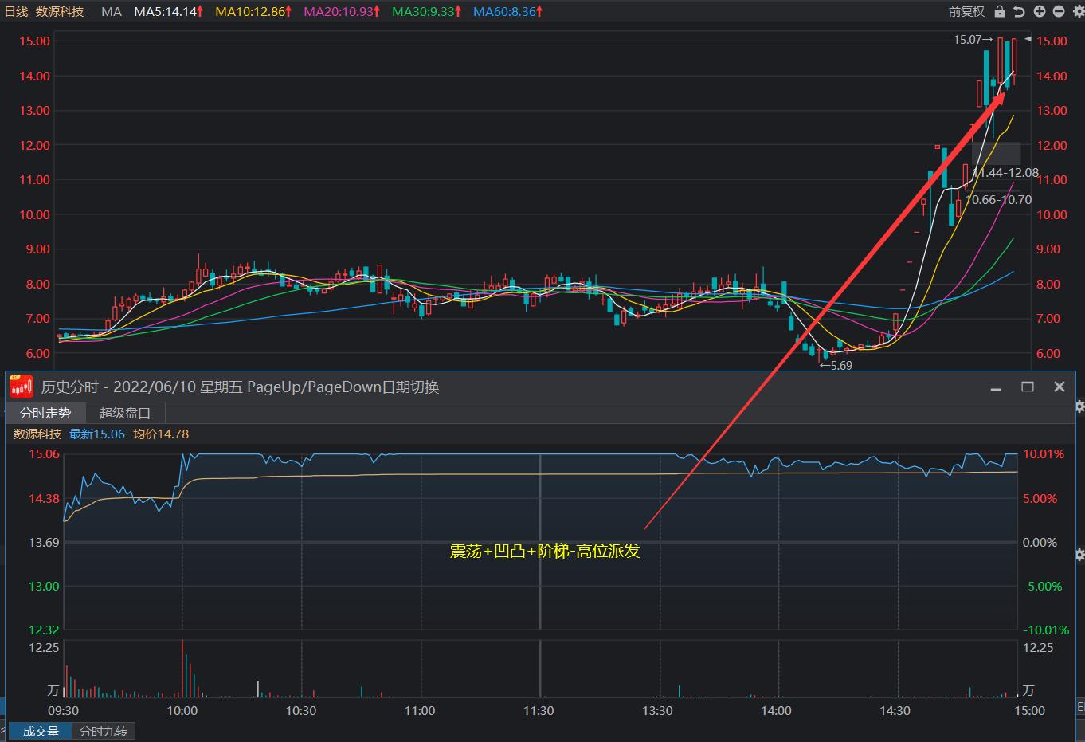Click the red candlestick app icon in popup title
Image resolution: width=1085 pixels, height=742 pixels.
[x=22, y=387]
